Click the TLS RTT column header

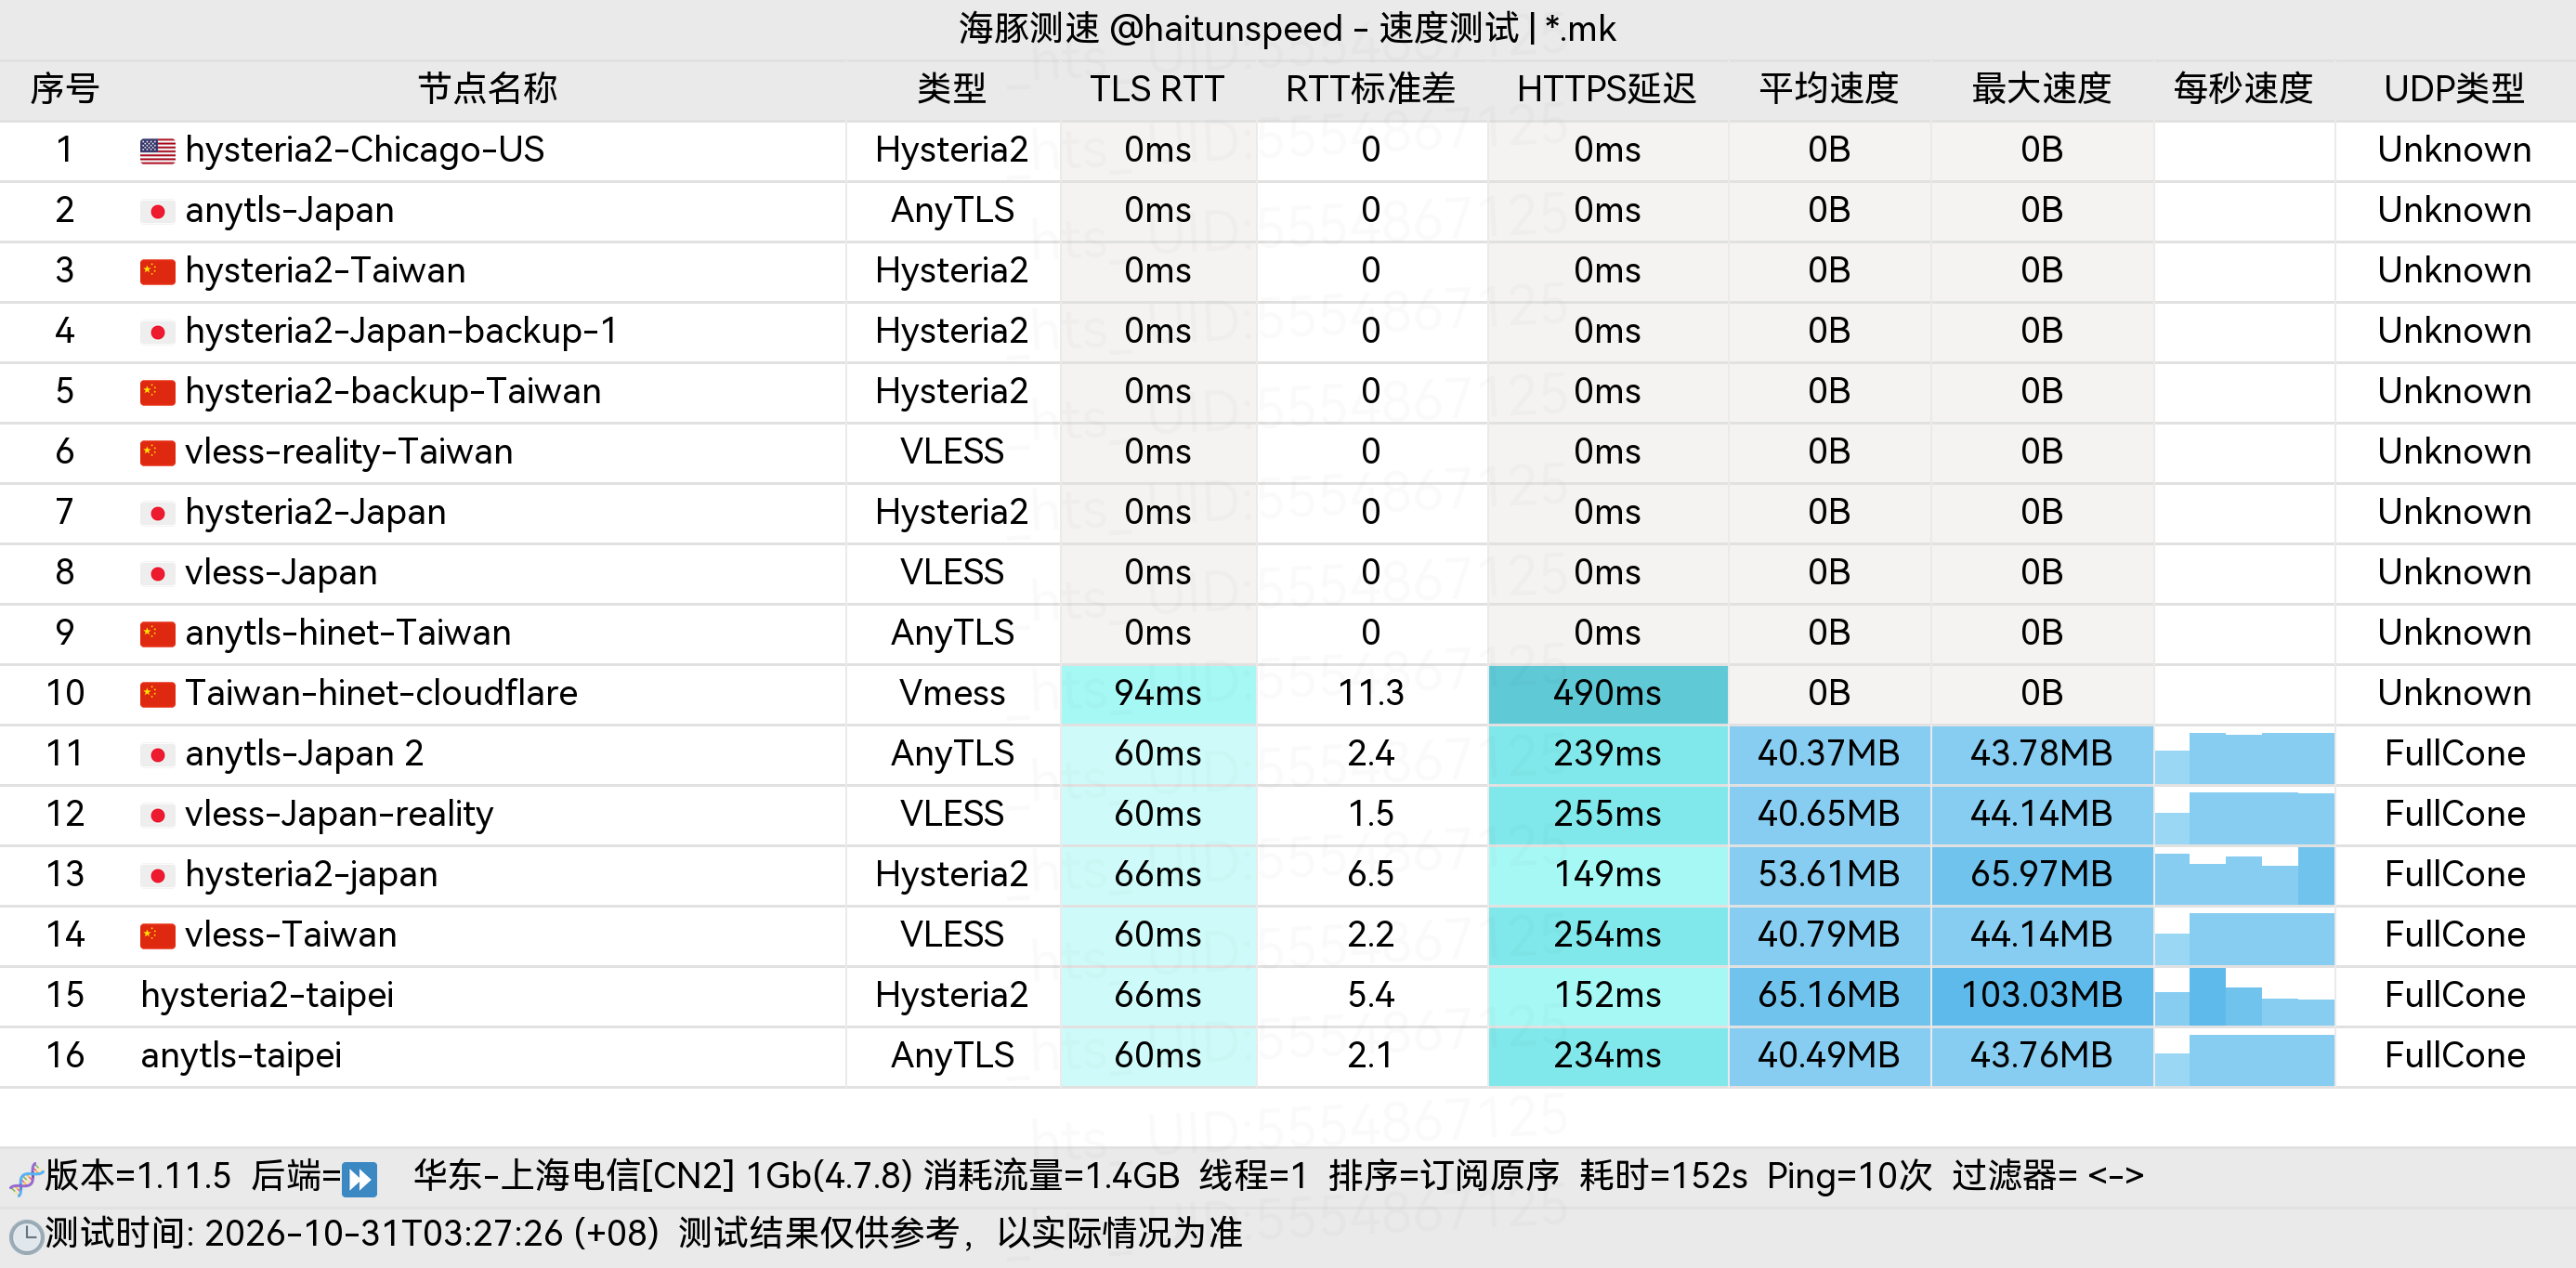[1156, 89]
